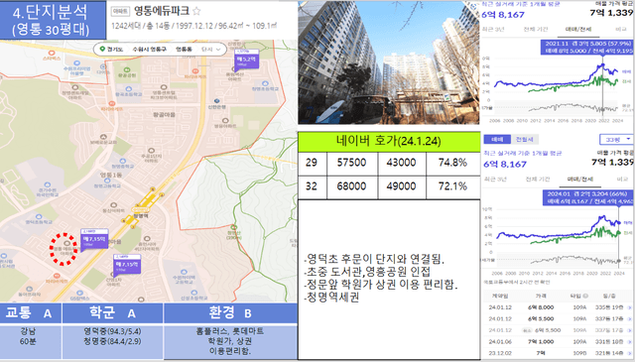
Task: Open 수원시 영통구 in the breadcrumb
Action: click(x=149, y=49)
